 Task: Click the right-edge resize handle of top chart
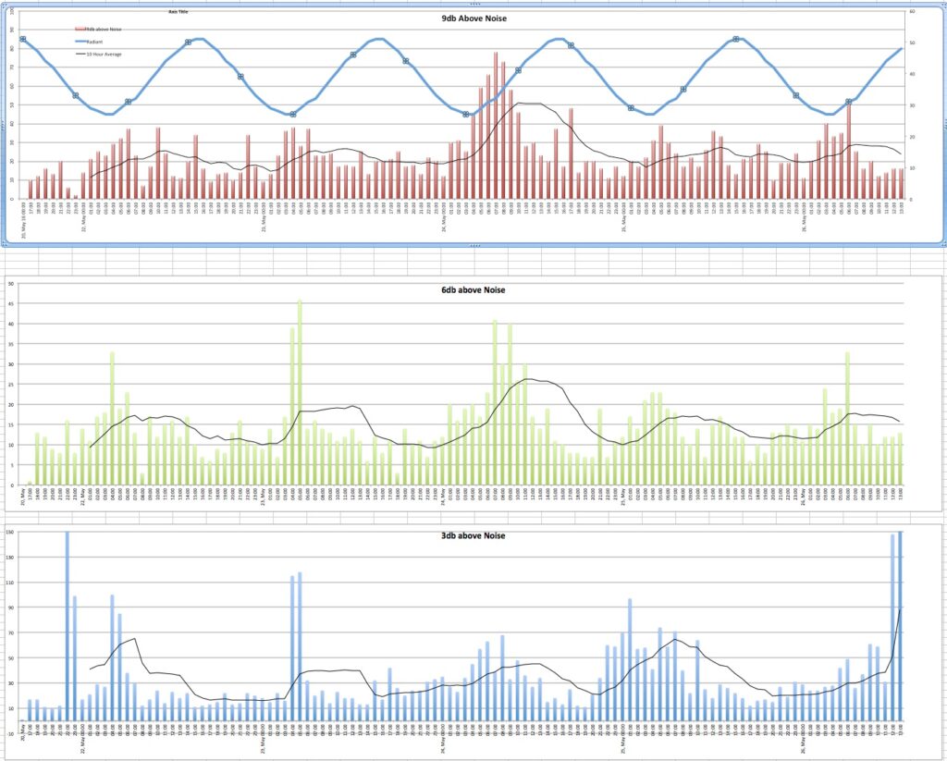(x=942, y=125)
